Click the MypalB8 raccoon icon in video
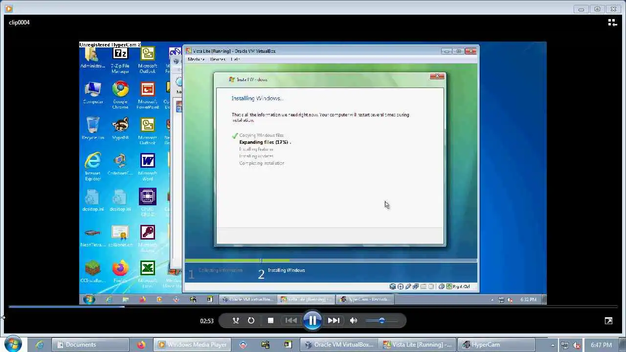626x352 pixels. click(120, 129)
